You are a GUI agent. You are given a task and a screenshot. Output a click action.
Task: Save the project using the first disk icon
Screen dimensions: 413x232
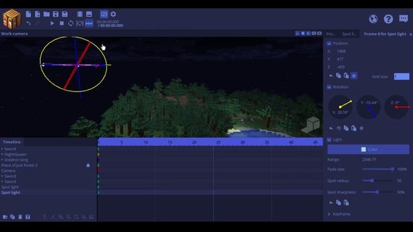55,14
